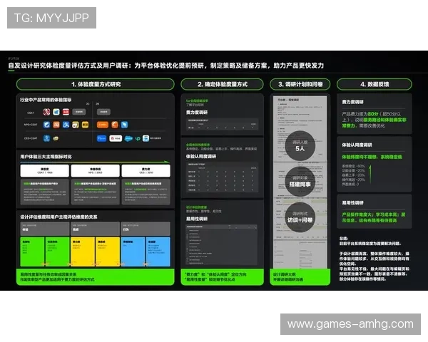Click the blue square app icon in CES+CSAT row

(x=46, y=138)
